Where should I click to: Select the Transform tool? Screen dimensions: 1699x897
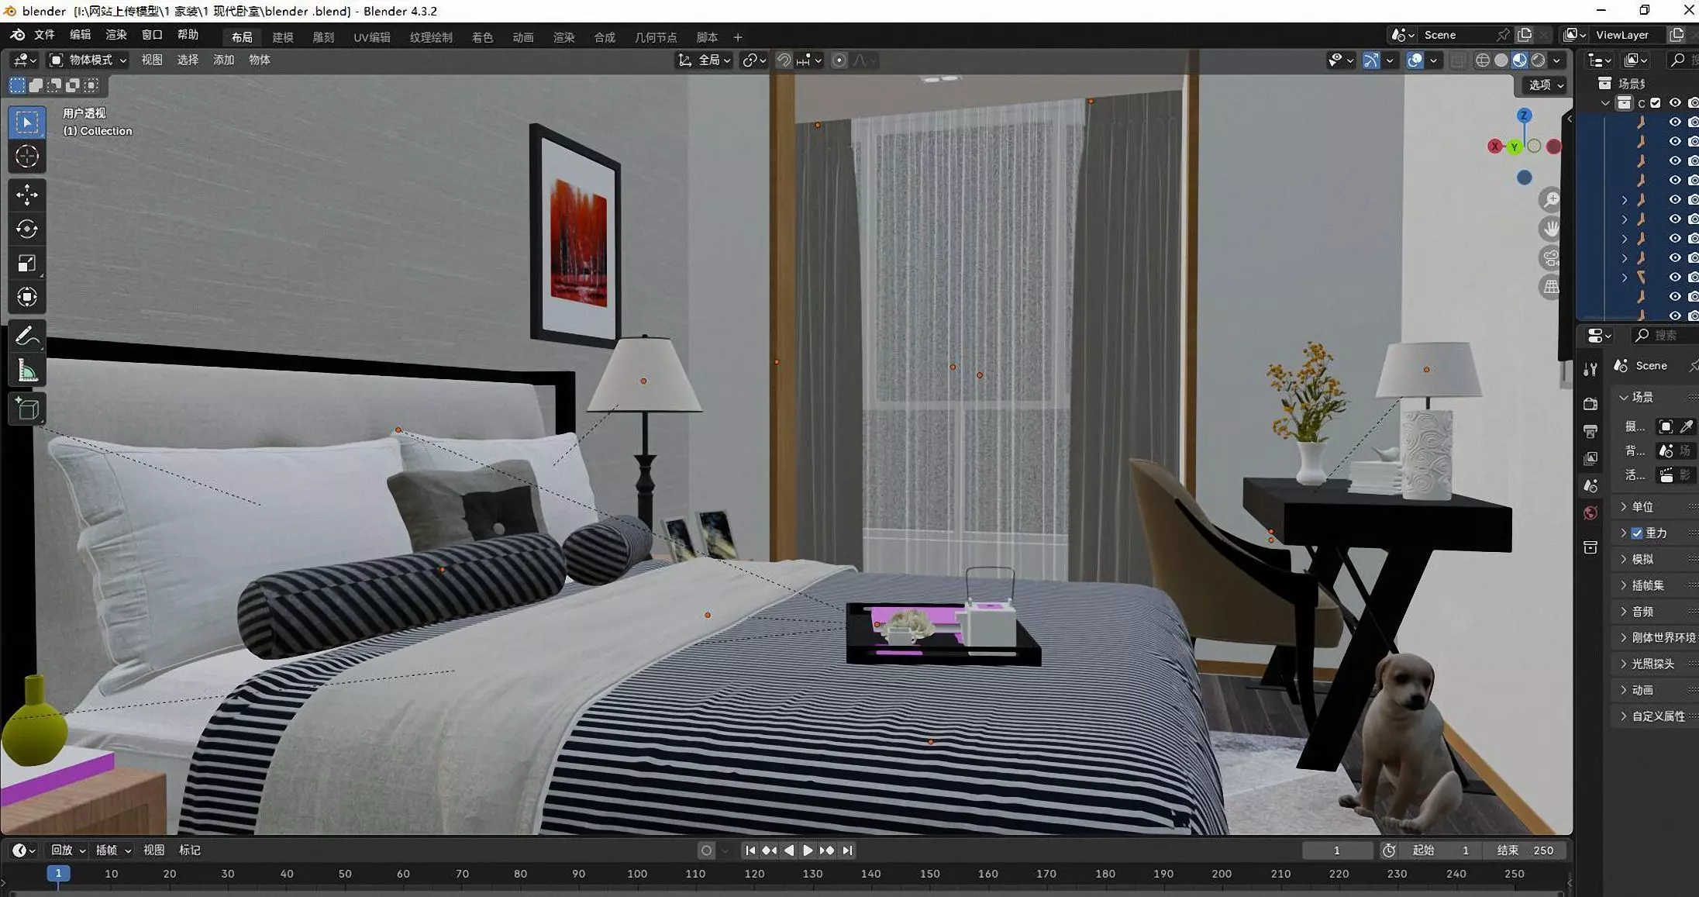click(27, 298)
